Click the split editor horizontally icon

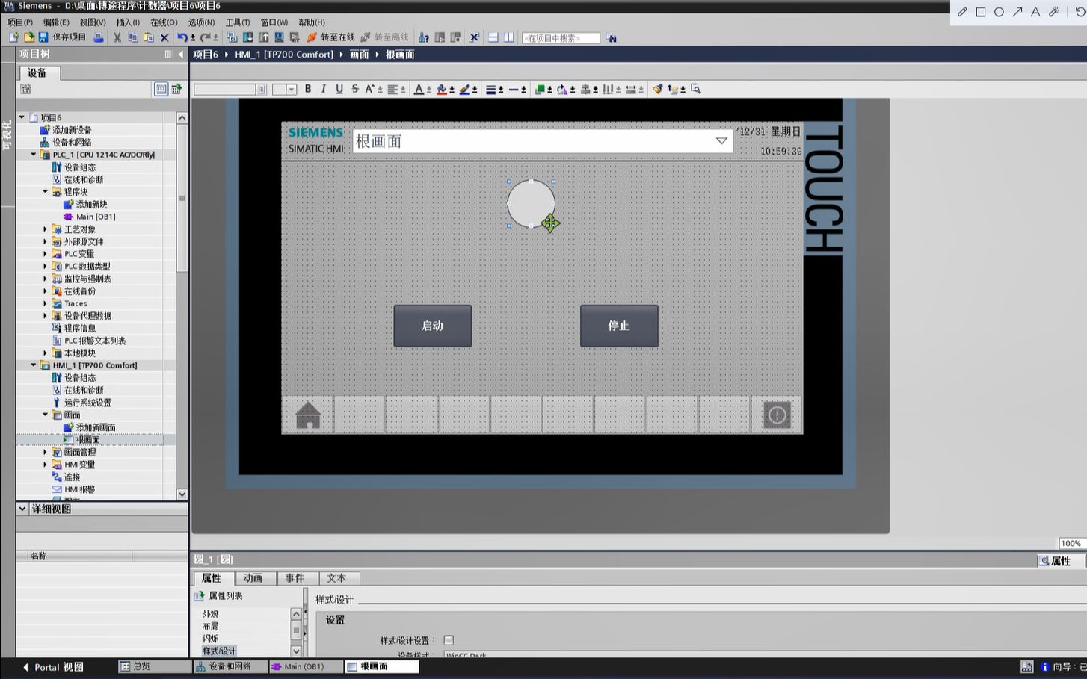point(493,37)
